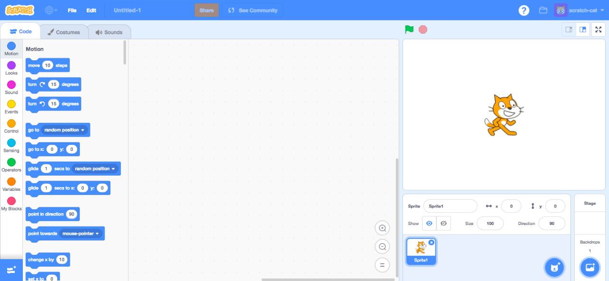Screen dimensions: 609x281
Task: Open the glide secs to random position dropdown
Action: tap(95, 169)
